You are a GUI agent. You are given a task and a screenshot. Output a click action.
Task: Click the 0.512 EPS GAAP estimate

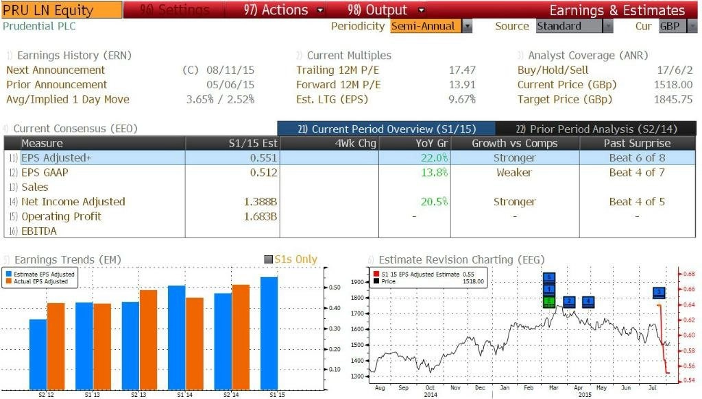pos(264,172)
